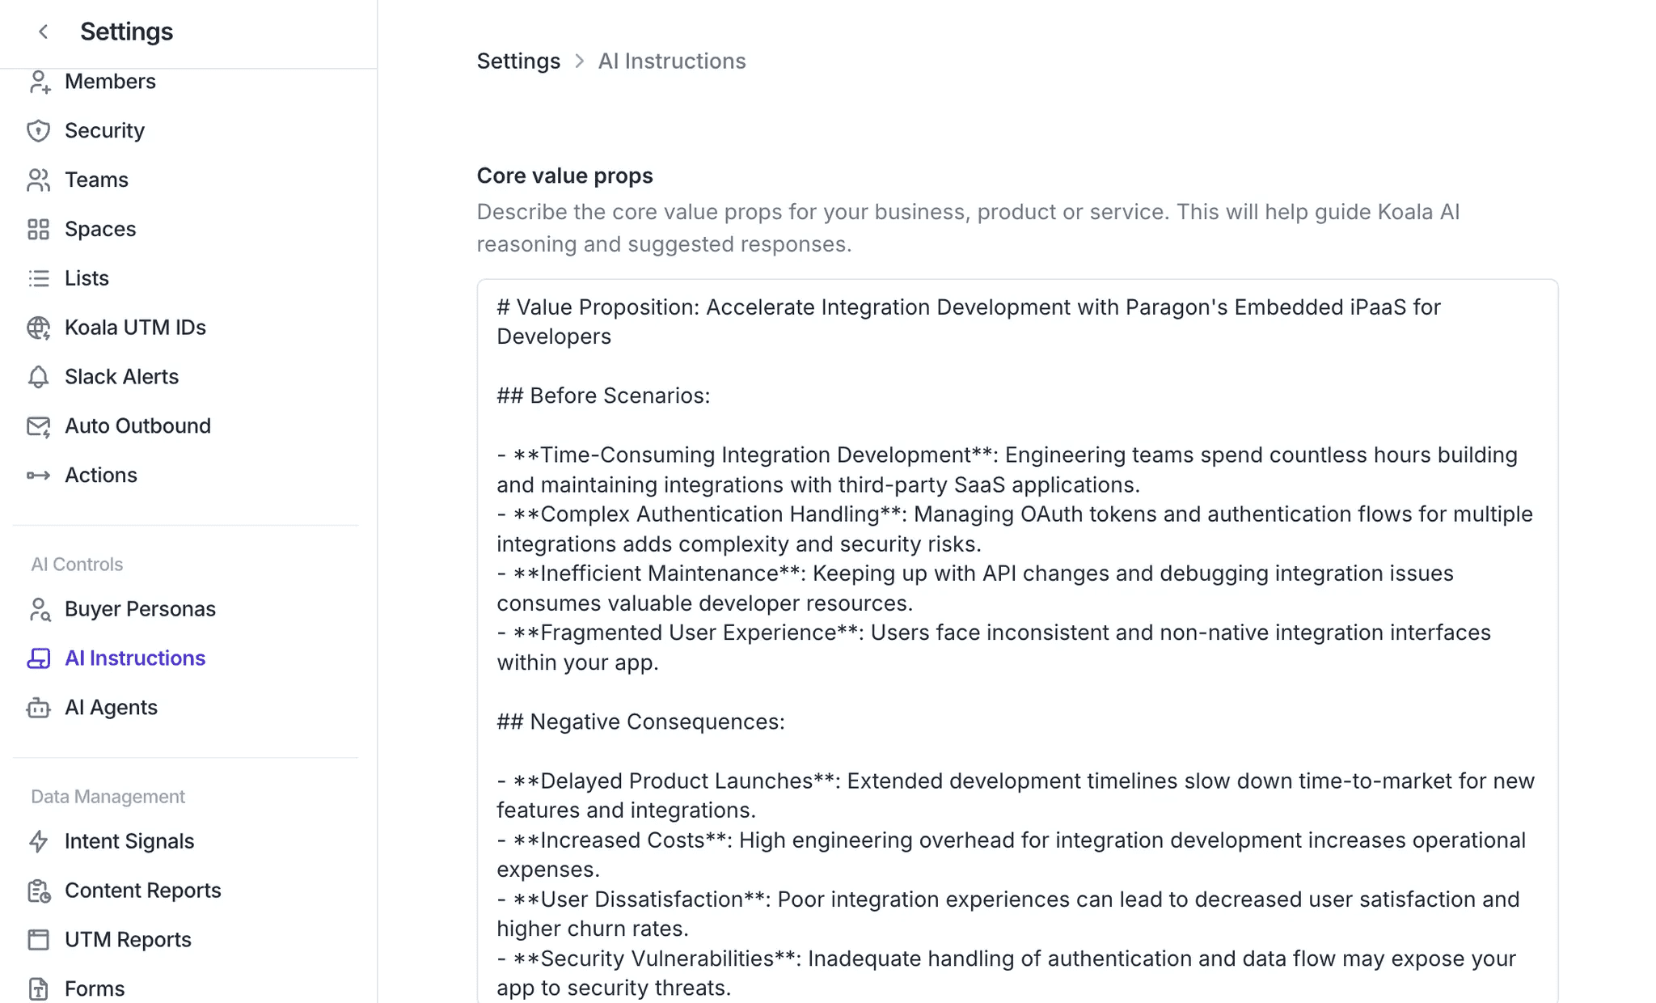Screen dimensions: 1656x1003
Task: Click the Koala UTM IDs globe icon
Action: pyautogui.click(x=38, y=328)
